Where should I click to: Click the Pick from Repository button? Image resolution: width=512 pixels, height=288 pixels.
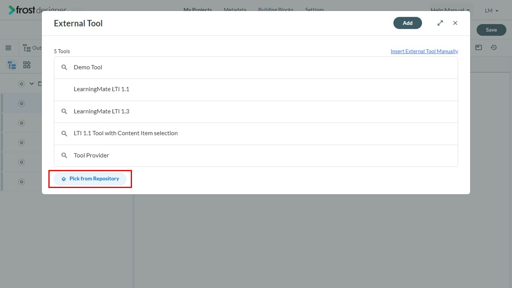90,179
